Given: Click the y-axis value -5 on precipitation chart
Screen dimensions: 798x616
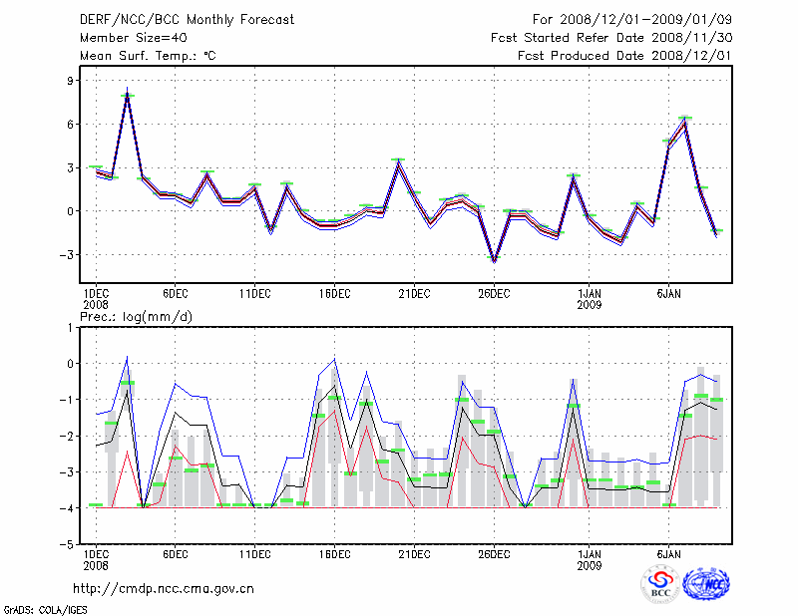Looking at the screenshot, I should click(70, 545).
